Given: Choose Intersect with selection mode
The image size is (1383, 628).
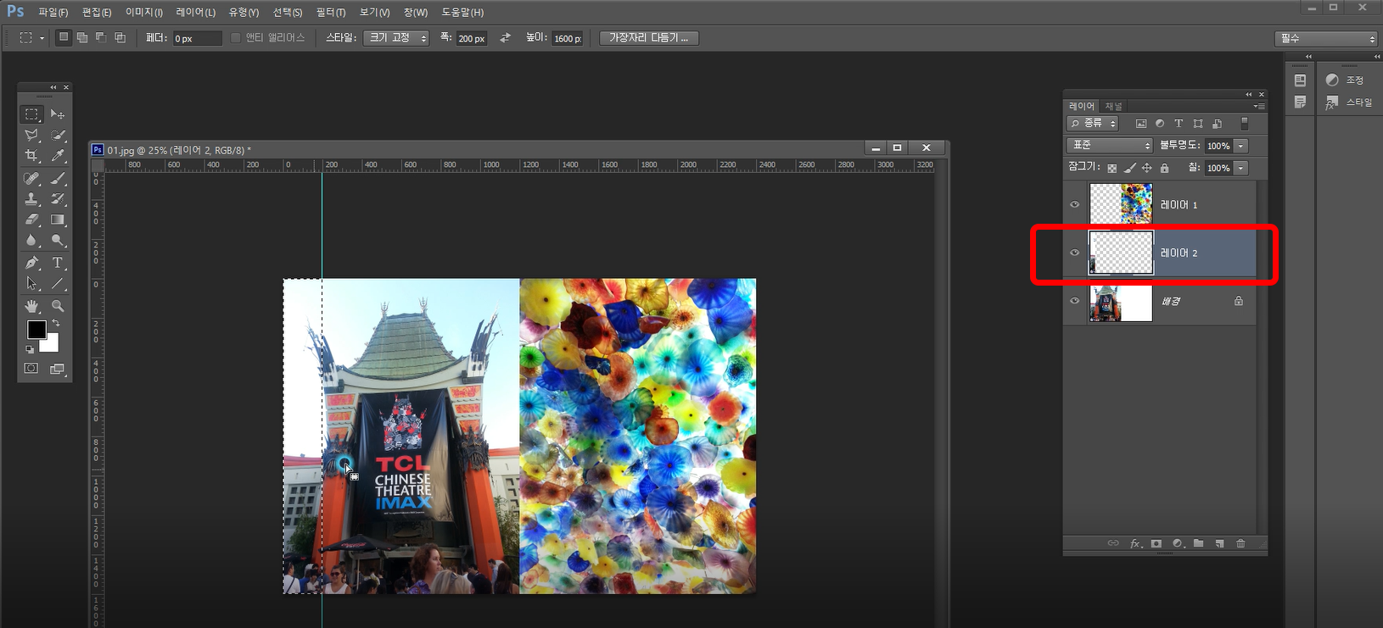Looking at the screenshot, I should pyautogui.click(x=120, y=37).
